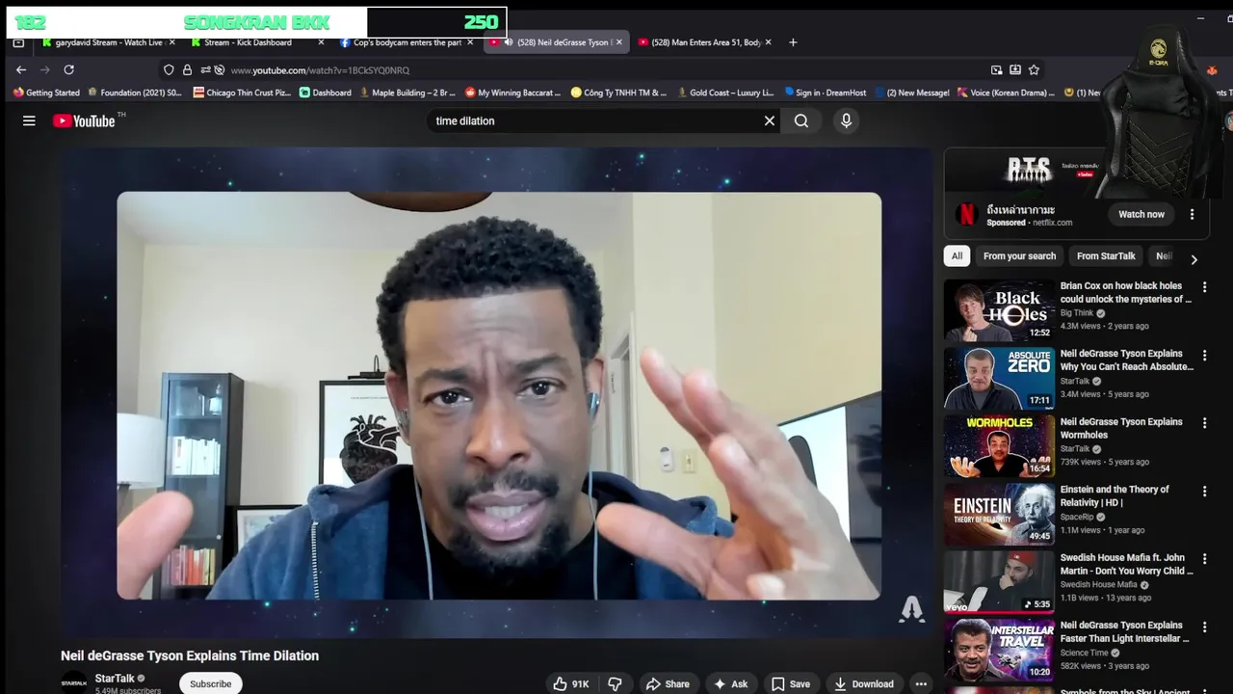Open options for Einstein video
Screen dimensions: 1233x694
point(1204,491)
